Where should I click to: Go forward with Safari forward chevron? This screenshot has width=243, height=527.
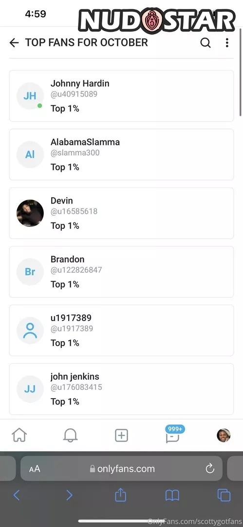[x=69, y=495]
